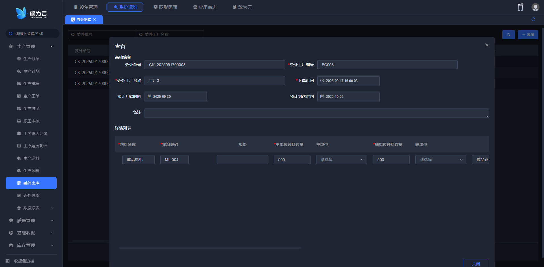This screenshot has width=544, height=267.
Task: Click the calendar icon in 预计到达时间 field
Action: coord(322,96)
